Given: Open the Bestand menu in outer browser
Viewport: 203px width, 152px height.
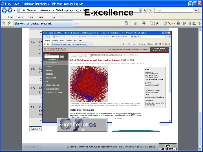Looking at the screenshot, I should point(8,17).
